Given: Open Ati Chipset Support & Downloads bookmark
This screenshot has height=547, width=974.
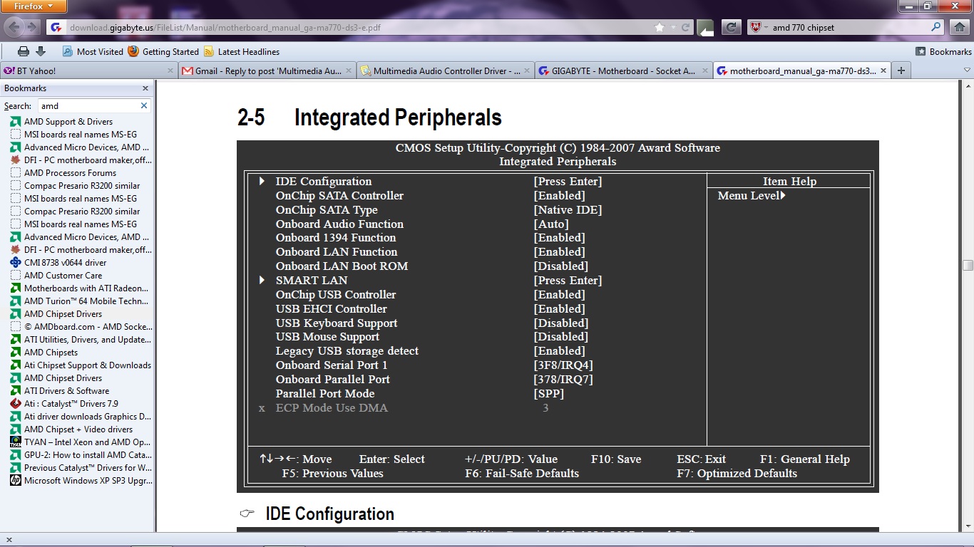Looking at the screenshot, I should pos(88,365).
